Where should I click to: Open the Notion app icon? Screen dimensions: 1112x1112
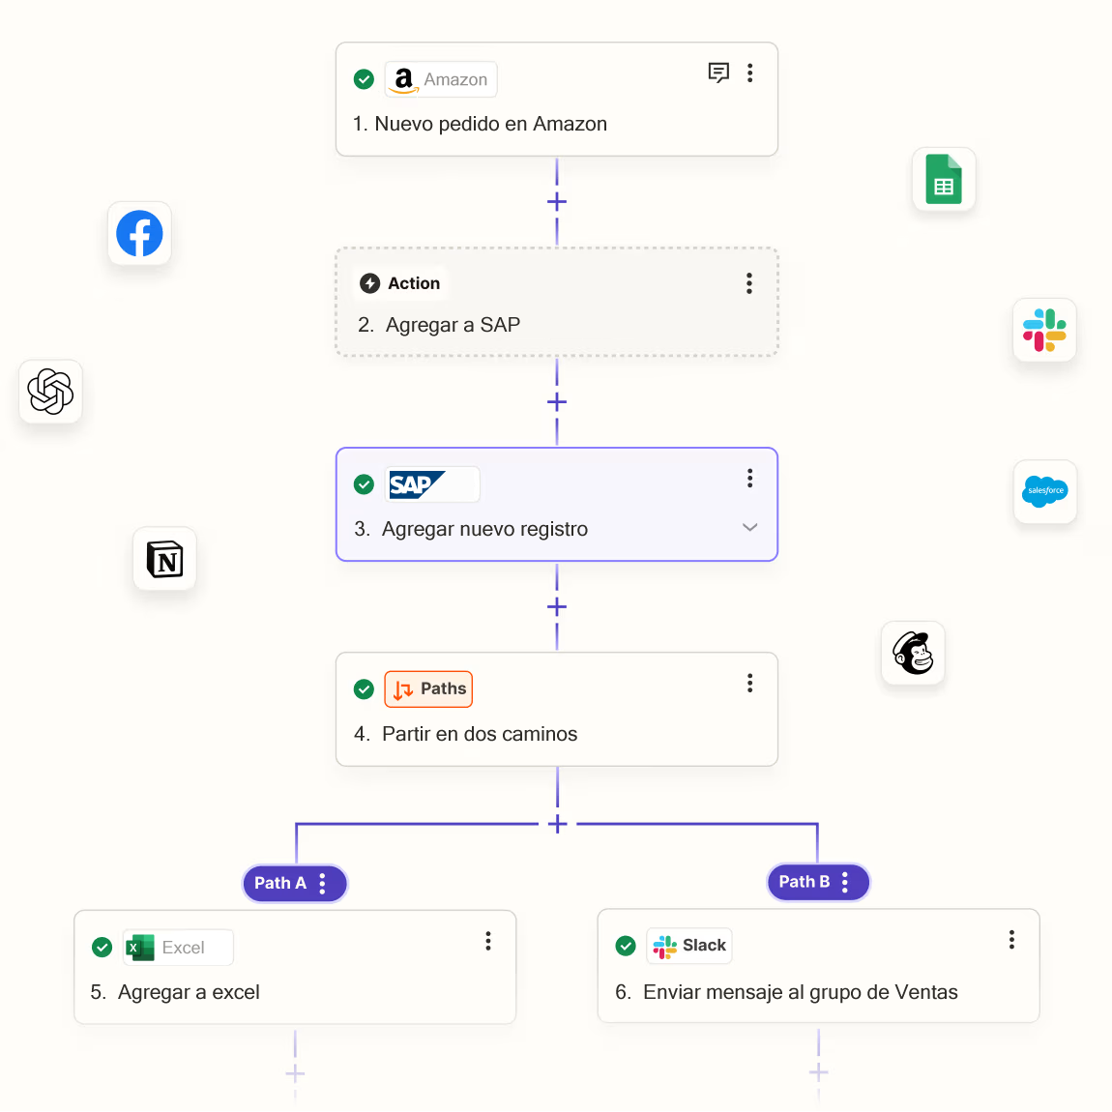[x=164, y=559]
